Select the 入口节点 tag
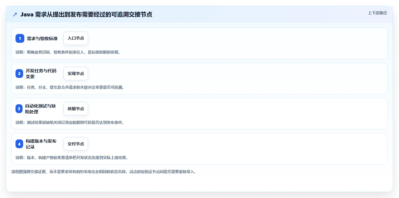 (76, 38)
